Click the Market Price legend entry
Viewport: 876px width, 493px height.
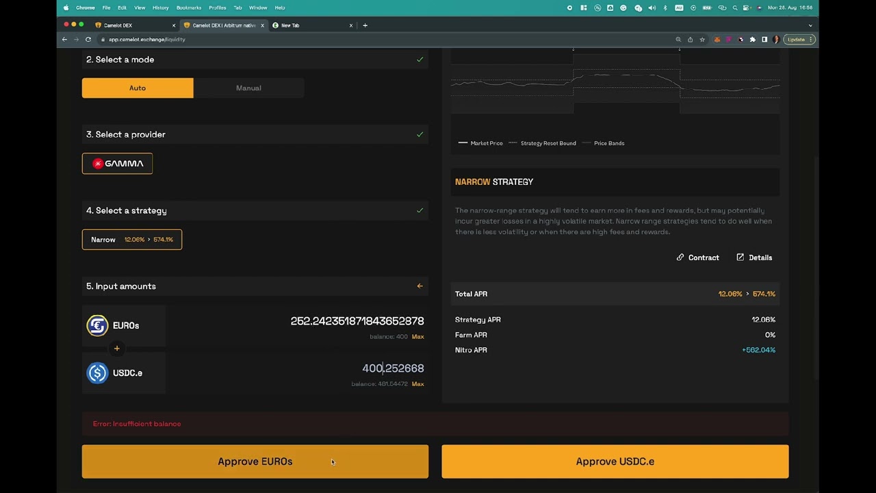point(480,143)
